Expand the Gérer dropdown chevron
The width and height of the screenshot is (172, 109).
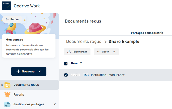coord(114,52)
